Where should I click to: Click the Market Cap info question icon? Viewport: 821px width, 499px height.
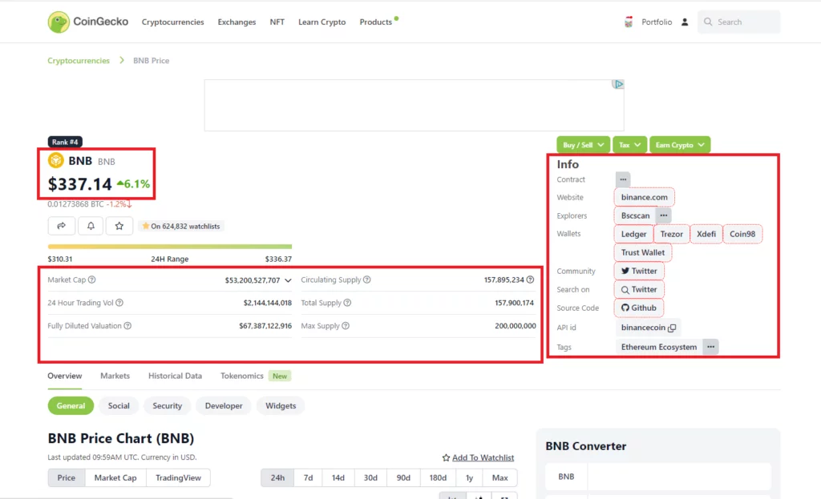[91, 280]
